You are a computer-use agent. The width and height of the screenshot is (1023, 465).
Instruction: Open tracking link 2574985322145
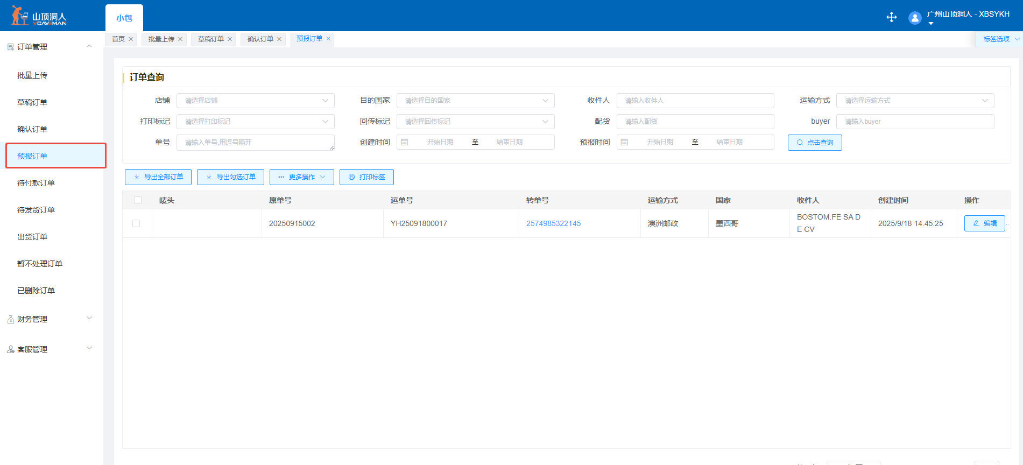(553, 223)
